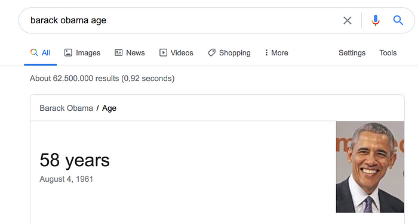Expand the More menu three-dots icon

tap(266, 52)
